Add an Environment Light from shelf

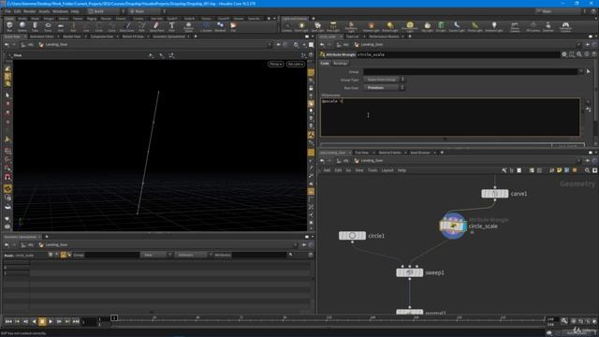[410, 27]
